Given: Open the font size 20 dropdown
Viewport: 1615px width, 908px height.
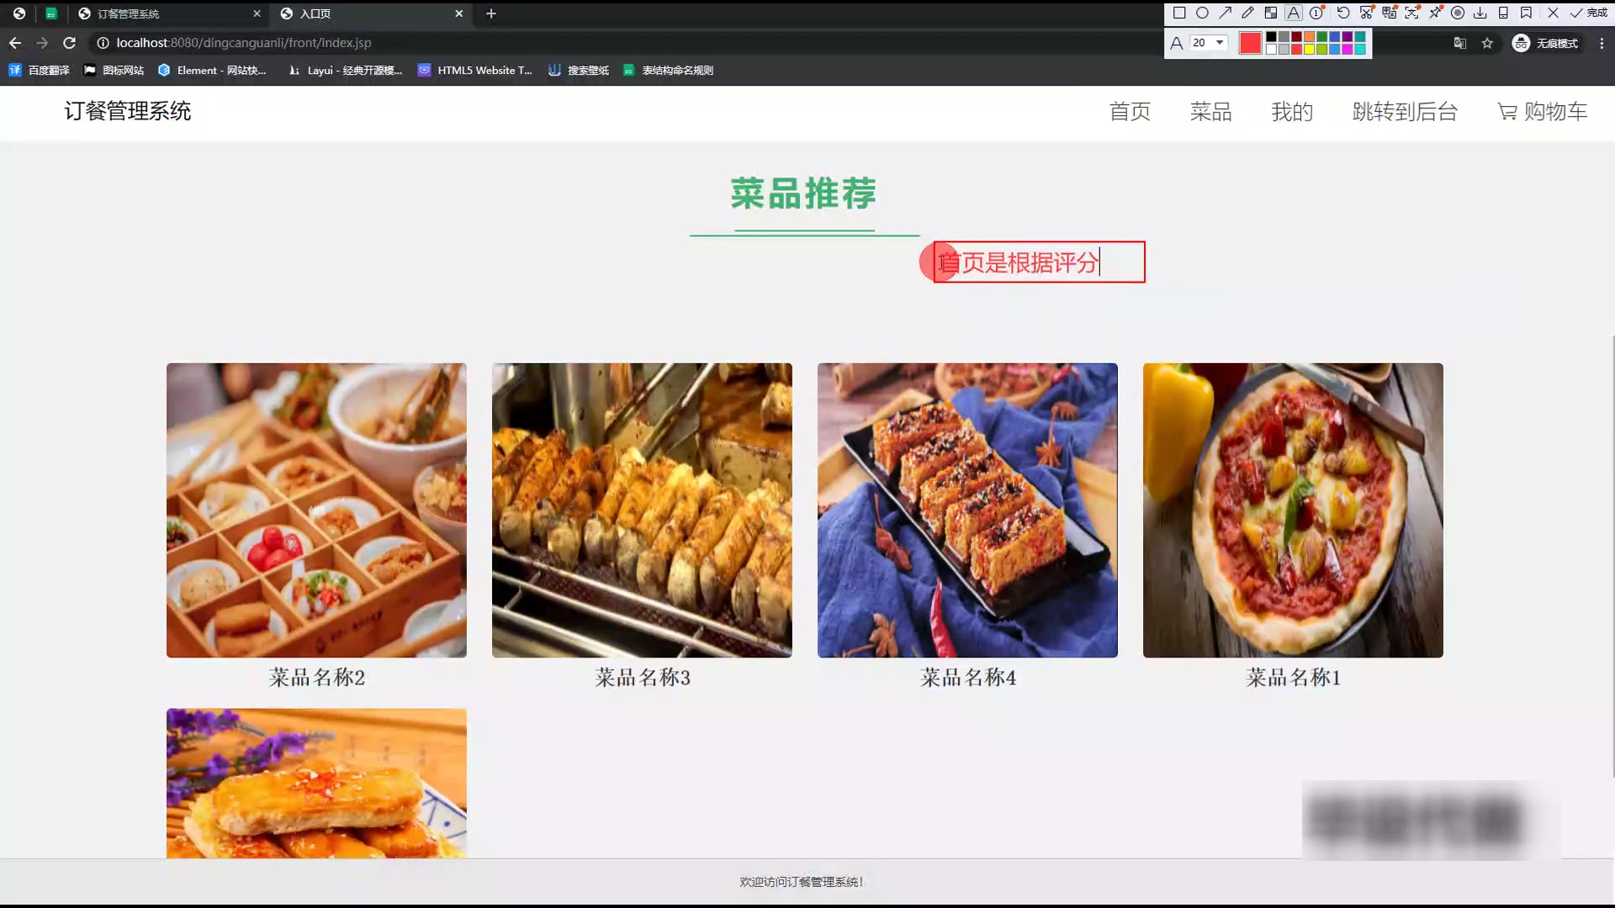Looking at the screenshot, I should coord(1208,43).
